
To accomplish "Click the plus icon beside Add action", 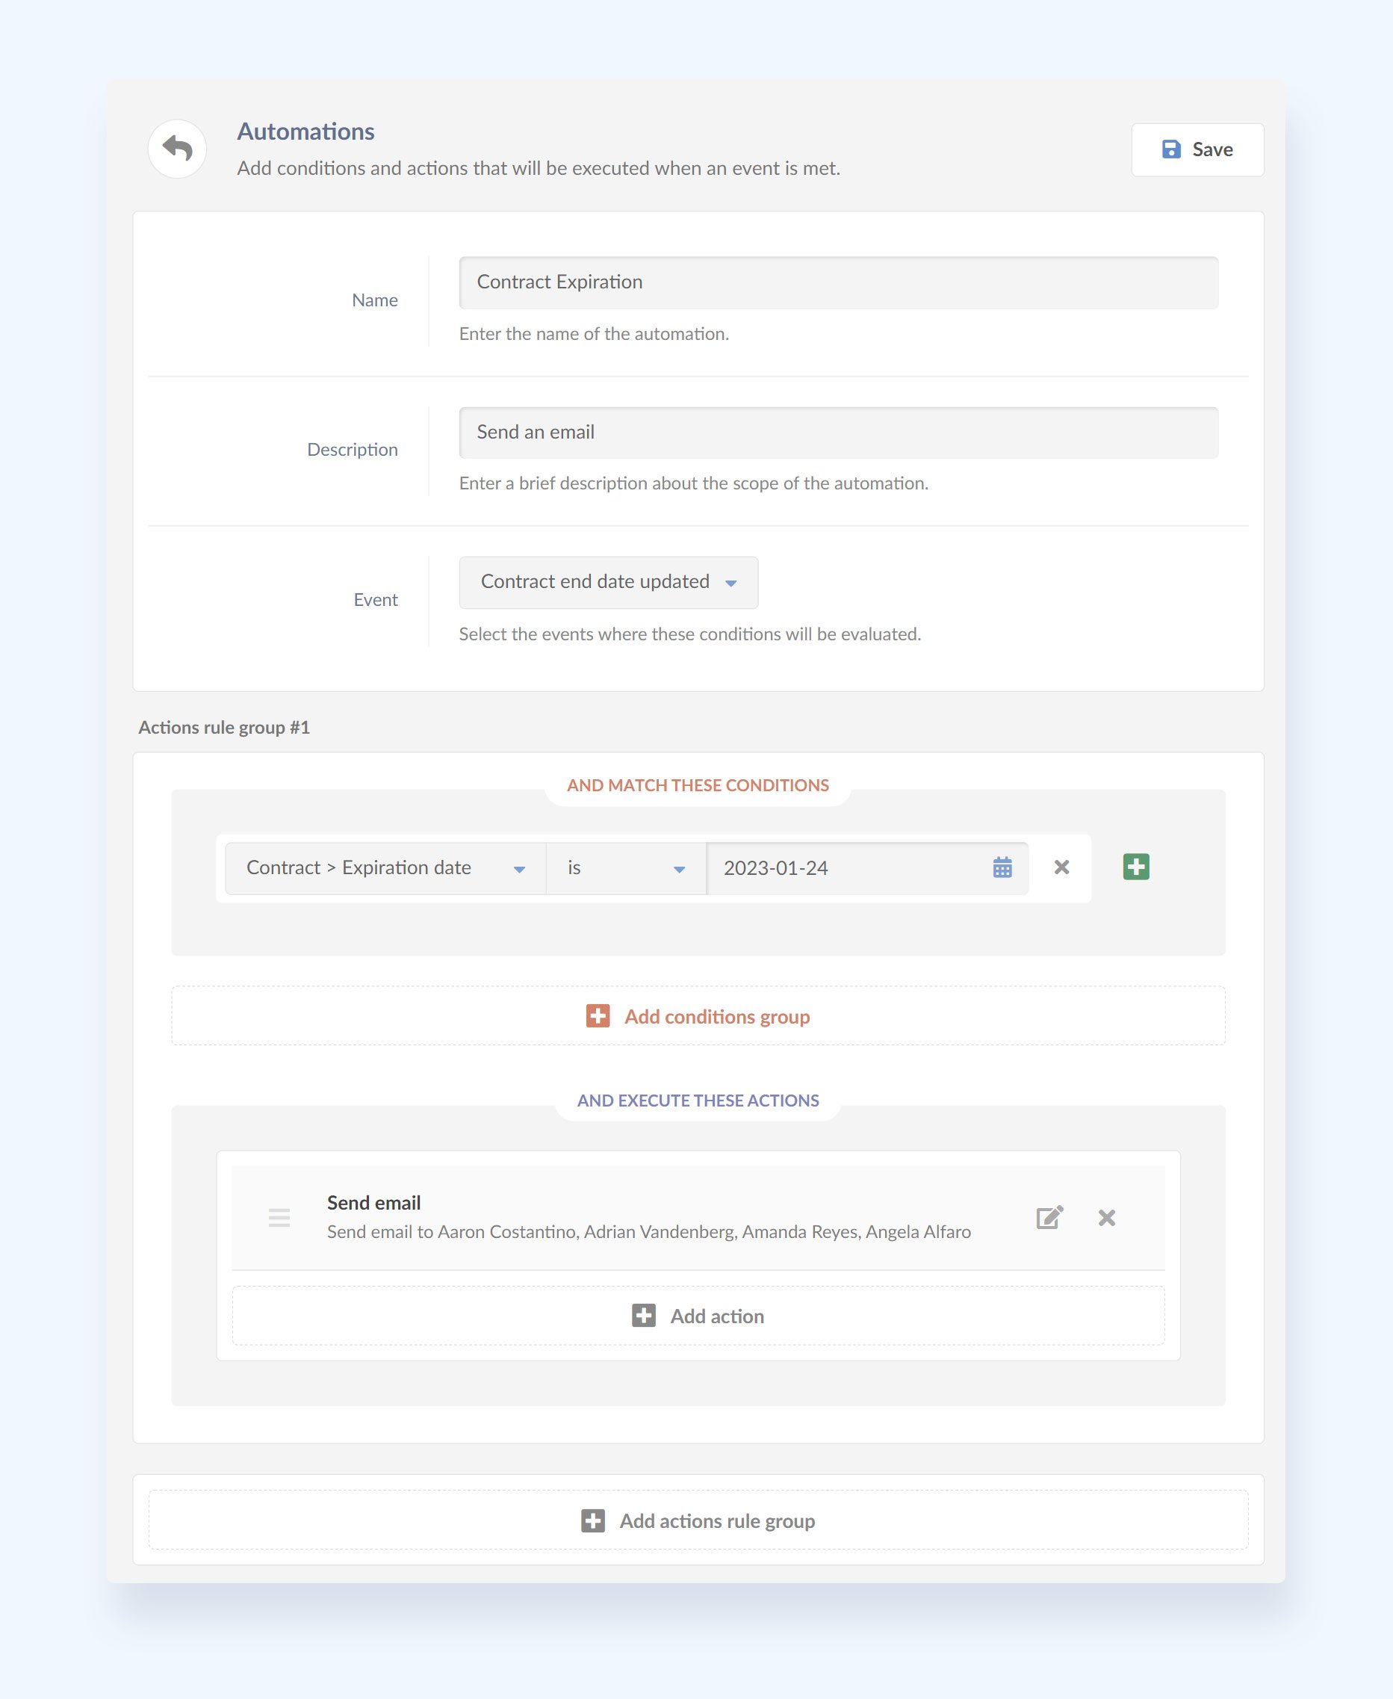I will pyautogui.click(x=644, y=1316).
